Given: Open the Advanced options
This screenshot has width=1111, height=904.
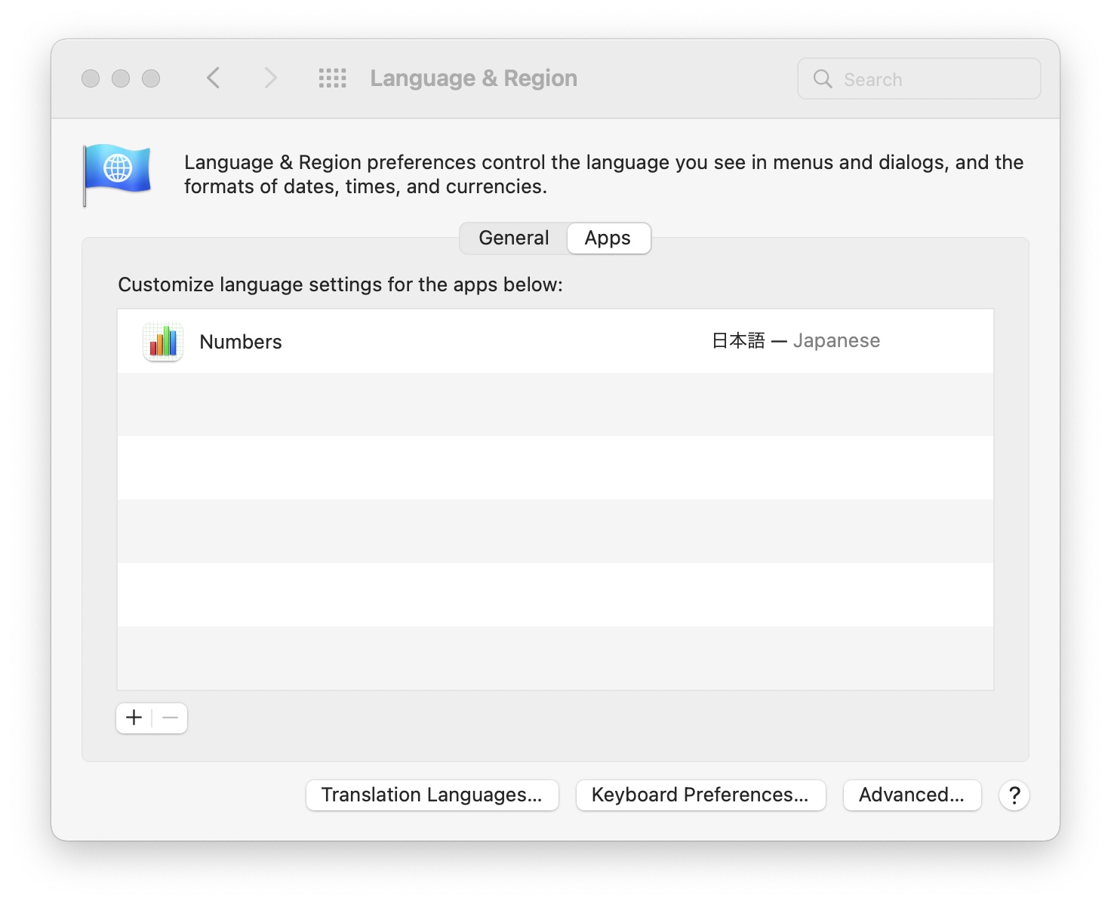Looking at the screenshot, I should [912, 795].
